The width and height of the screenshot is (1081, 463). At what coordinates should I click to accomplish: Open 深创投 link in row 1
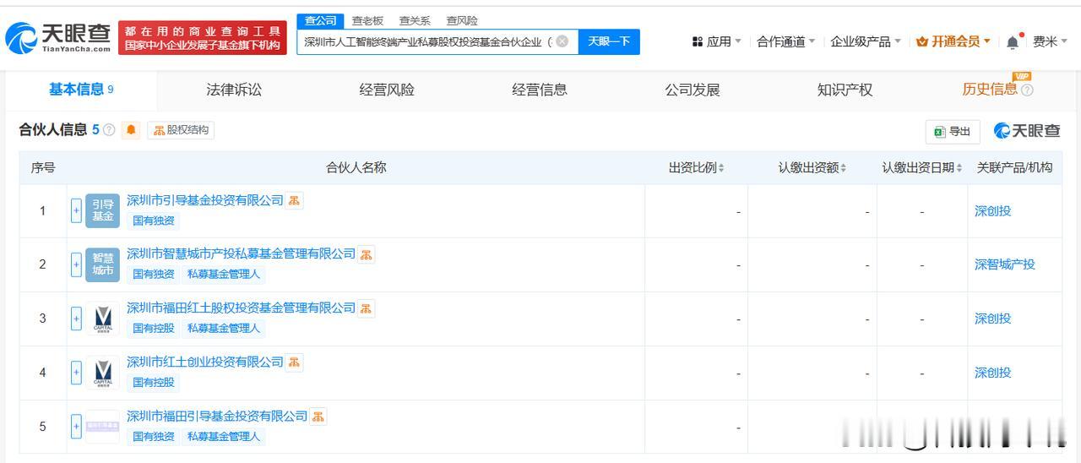[992, 211]
